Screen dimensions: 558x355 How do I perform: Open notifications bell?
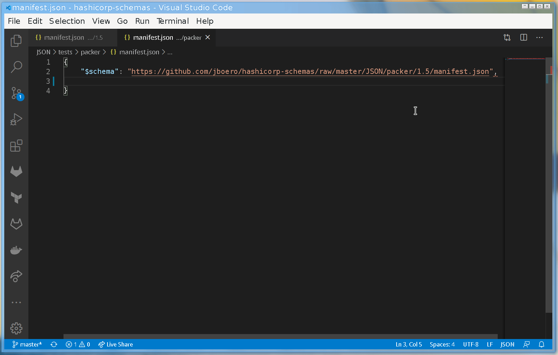pos(542,344)
